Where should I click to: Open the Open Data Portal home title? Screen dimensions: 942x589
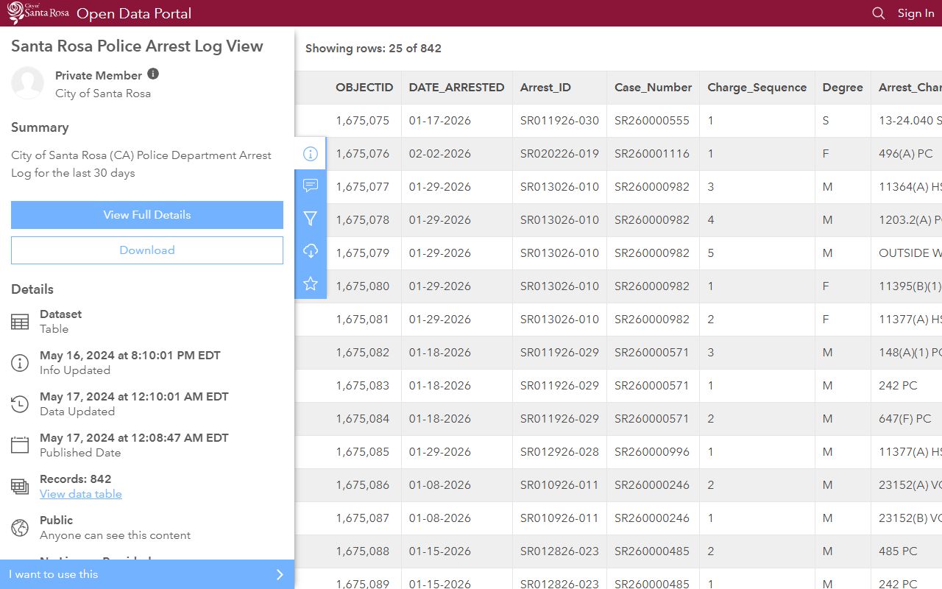[134, 13]
